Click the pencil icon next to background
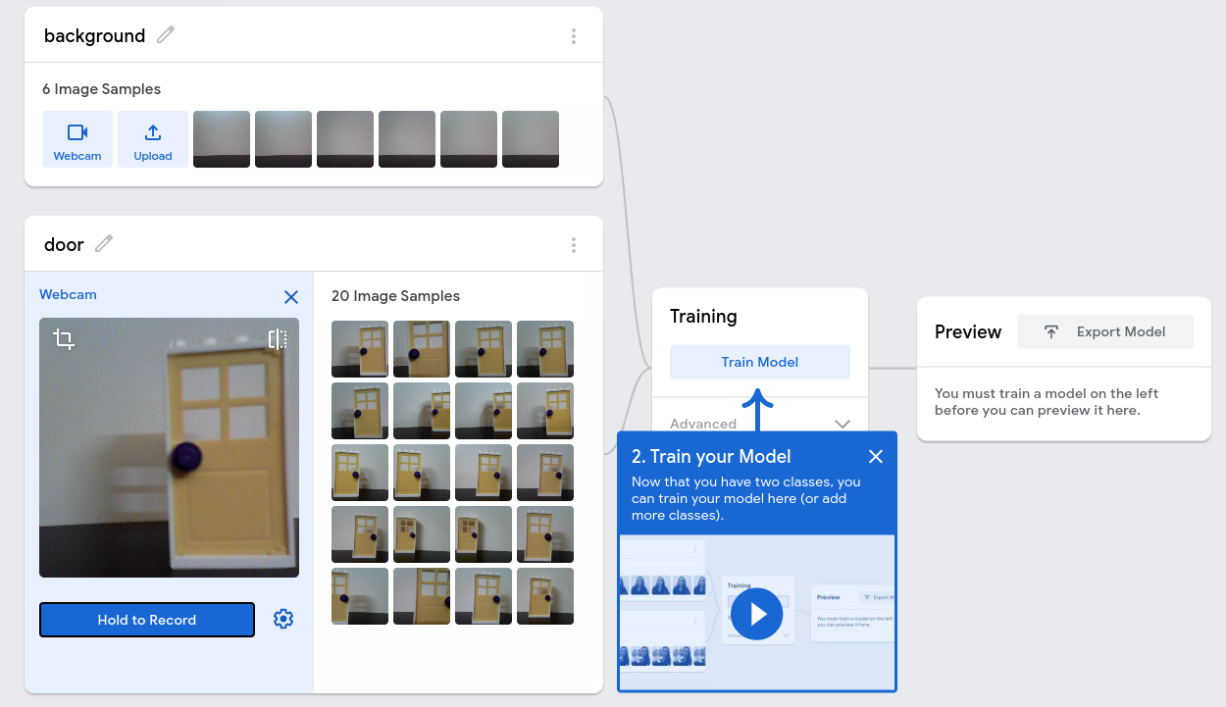This screenshot has width=1226, height=707. tap(166, 35)
